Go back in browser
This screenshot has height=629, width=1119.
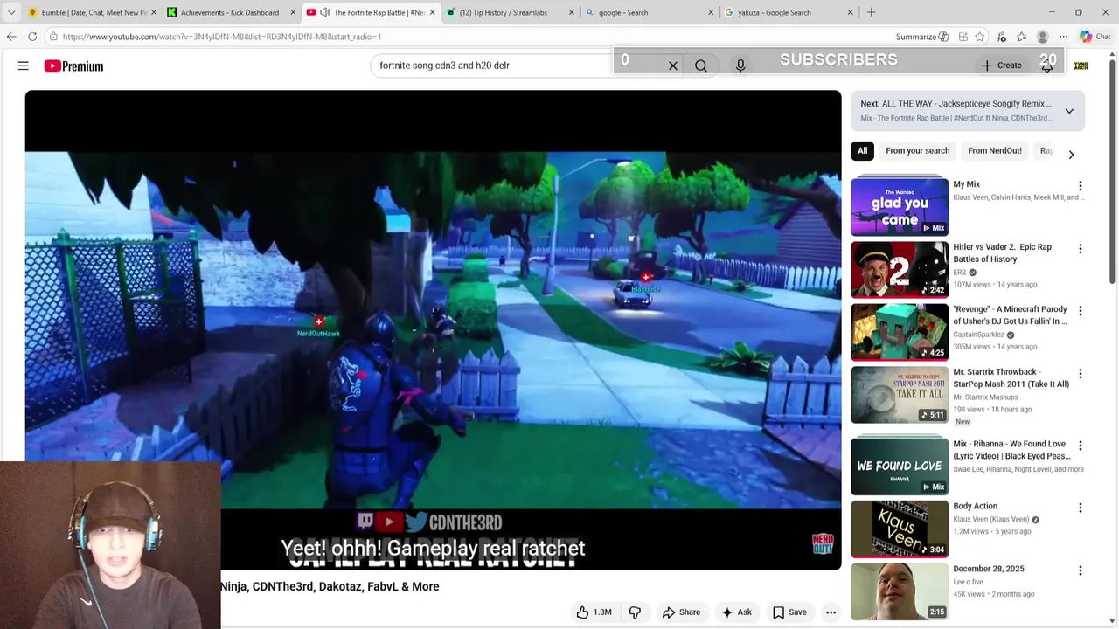10,37
